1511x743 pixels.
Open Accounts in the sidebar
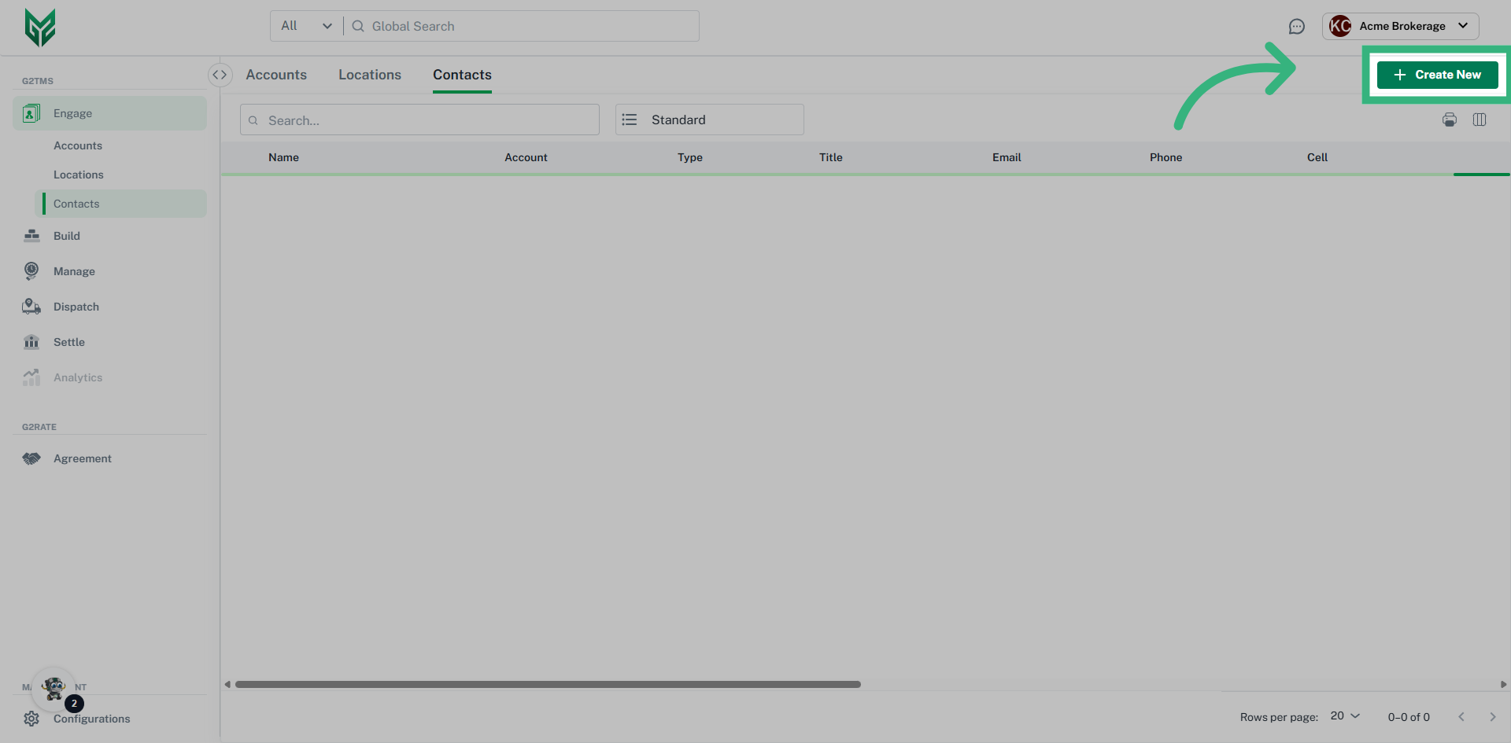[x=78, y=145]
